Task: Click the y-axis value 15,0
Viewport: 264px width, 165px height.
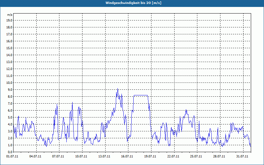Action: pyautogui.click(x=9, y=48)
